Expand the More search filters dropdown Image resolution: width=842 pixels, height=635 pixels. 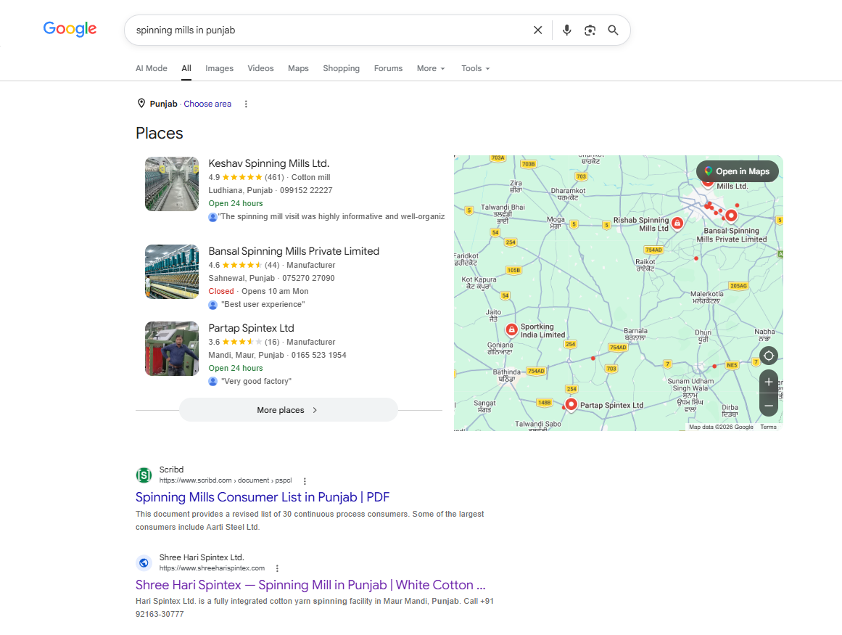(x=431, y=68)
